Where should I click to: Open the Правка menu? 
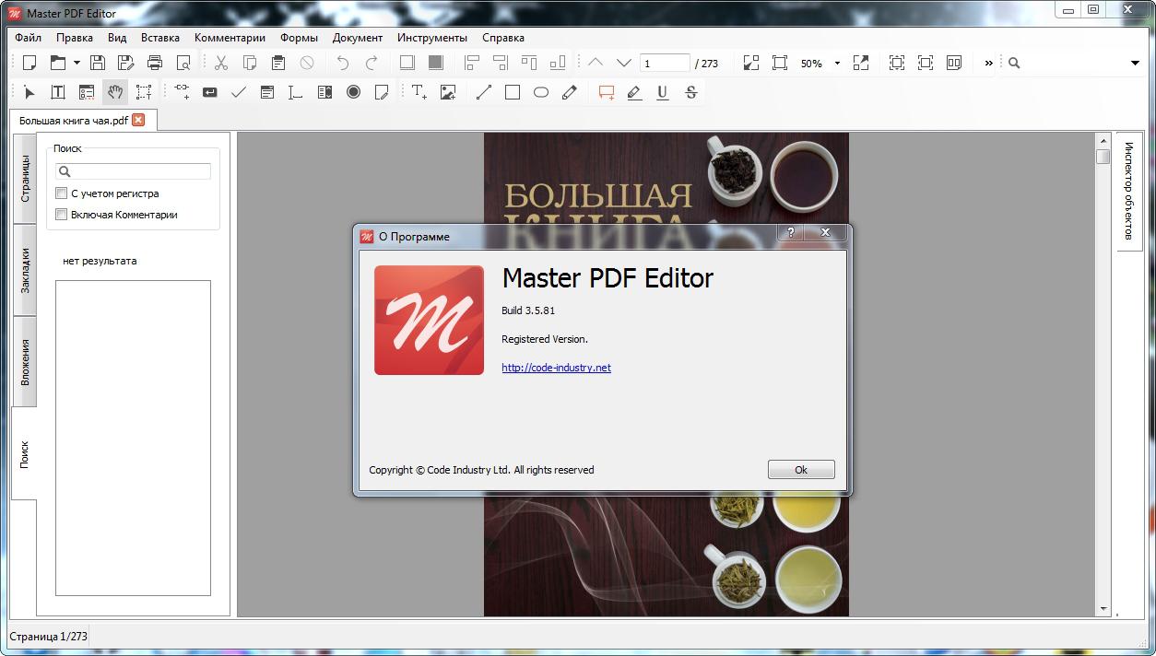(75, 38)
